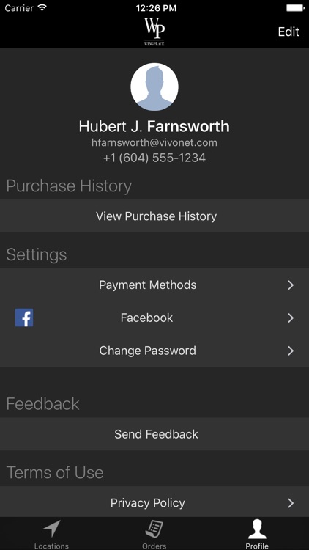
Task: Tap the phone number +1 (604) 555-1234
Action: click(154, 158)
